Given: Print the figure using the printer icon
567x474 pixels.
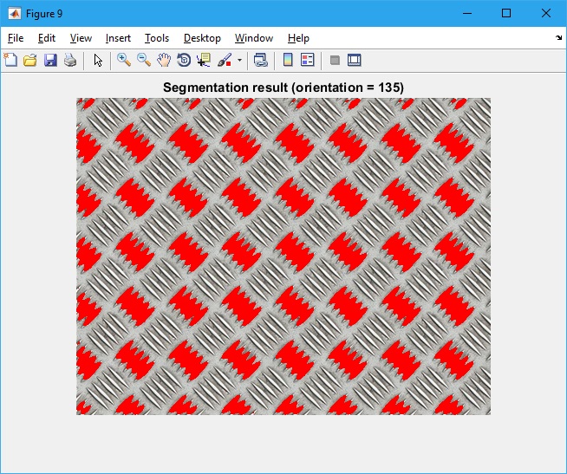Looking at the screenshot, I should pyautogui.click(x=70, y=60).
